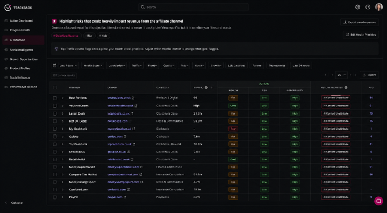Viewport: 387px width, 213px height.
Task: Open external link icon for topcashback.co.uk
Action: pos(134,144)
